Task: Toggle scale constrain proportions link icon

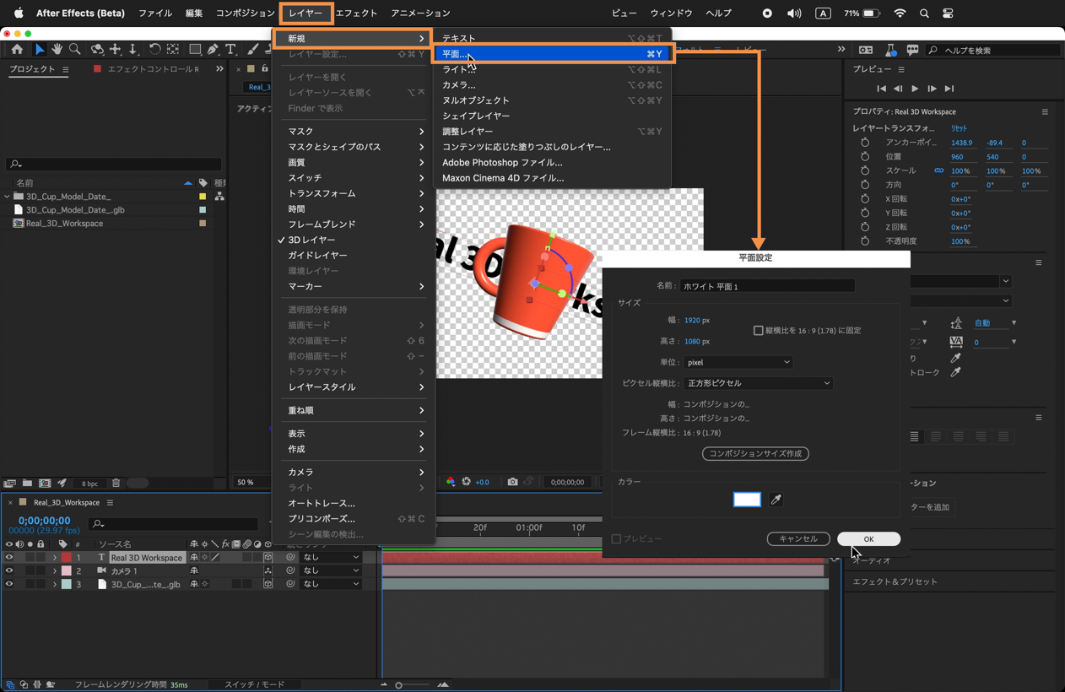Action: click(938, 170)
